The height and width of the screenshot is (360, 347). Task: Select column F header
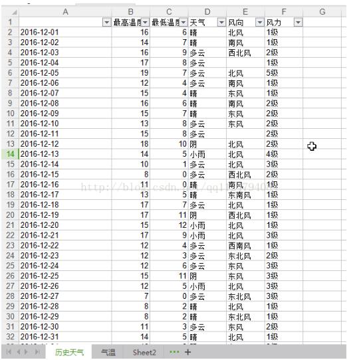pos(284,12)
